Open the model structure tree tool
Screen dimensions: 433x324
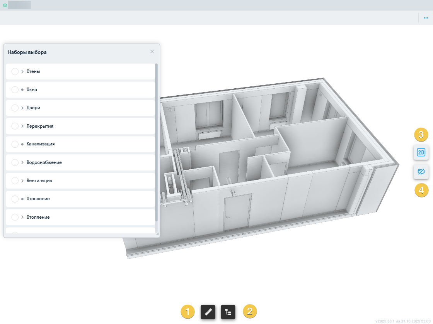(228, 312)
